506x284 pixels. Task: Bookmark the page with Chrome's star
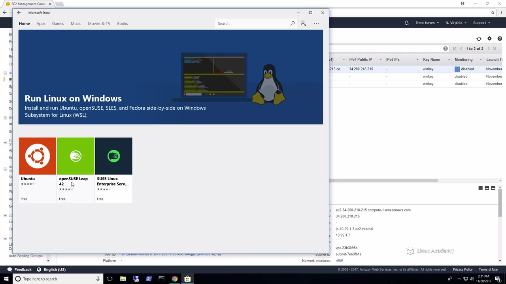click(x=493, y=13)
